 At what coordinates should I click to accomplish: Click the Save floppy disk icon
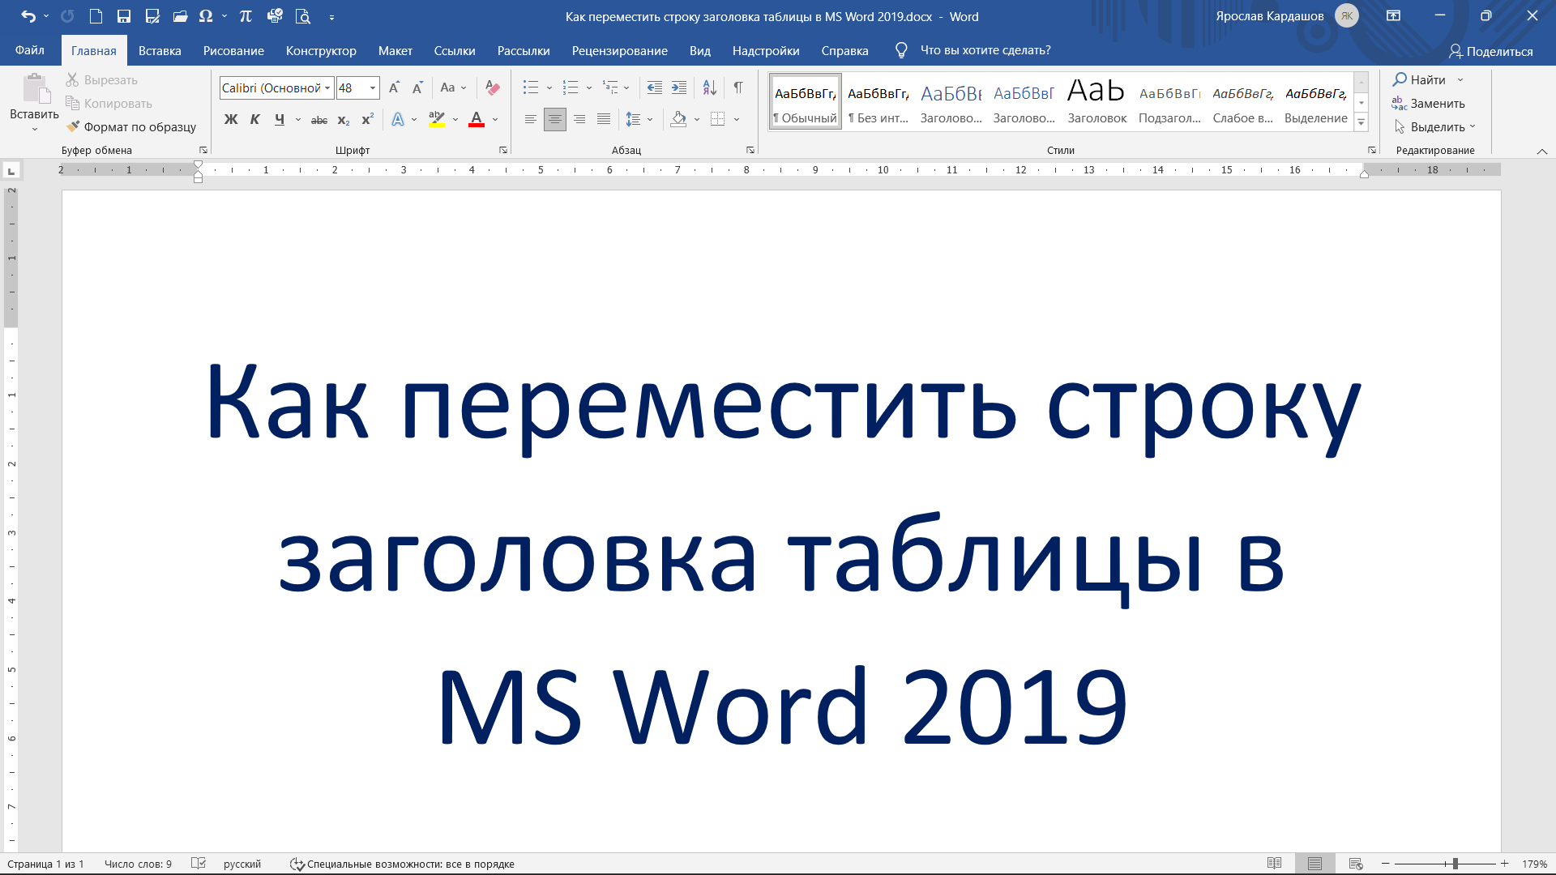point(124,16)
